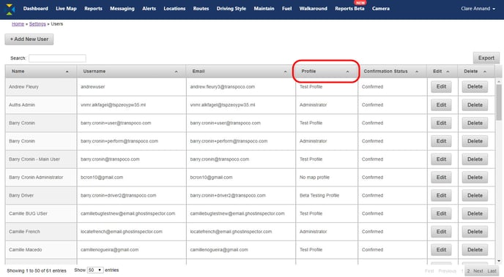
Task: Open Camera section
Action: (x=381, y=9)
